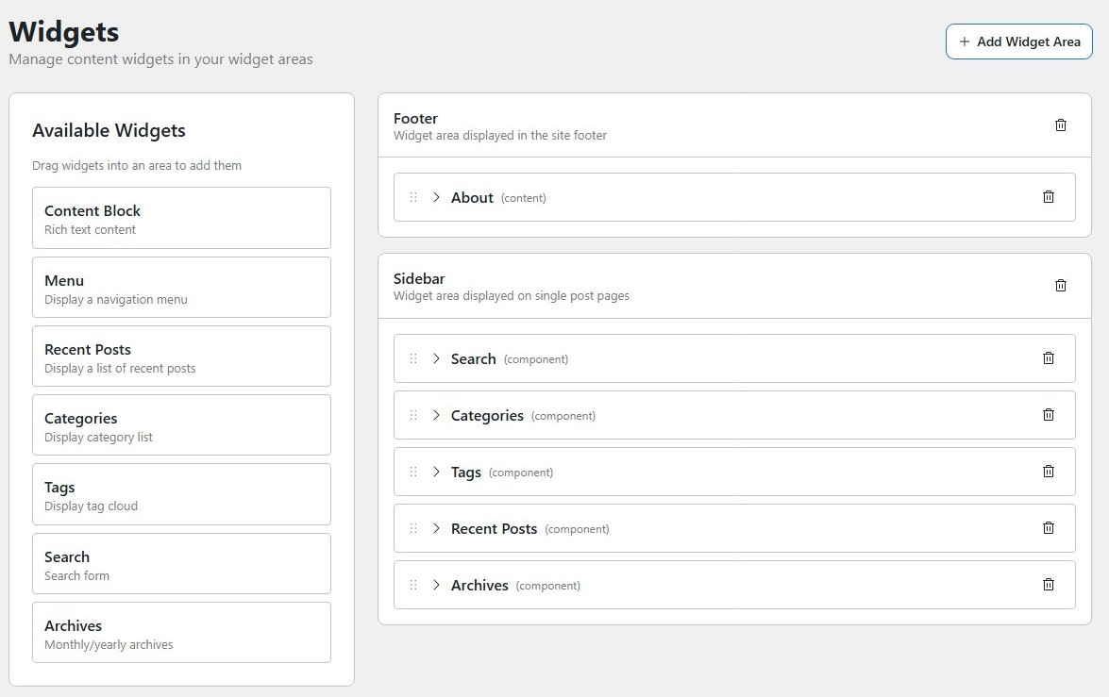This screenshot has height=697, width=1109.
Task: Delete the Archives widget from Sidebar
Action: coord(1048,585)
